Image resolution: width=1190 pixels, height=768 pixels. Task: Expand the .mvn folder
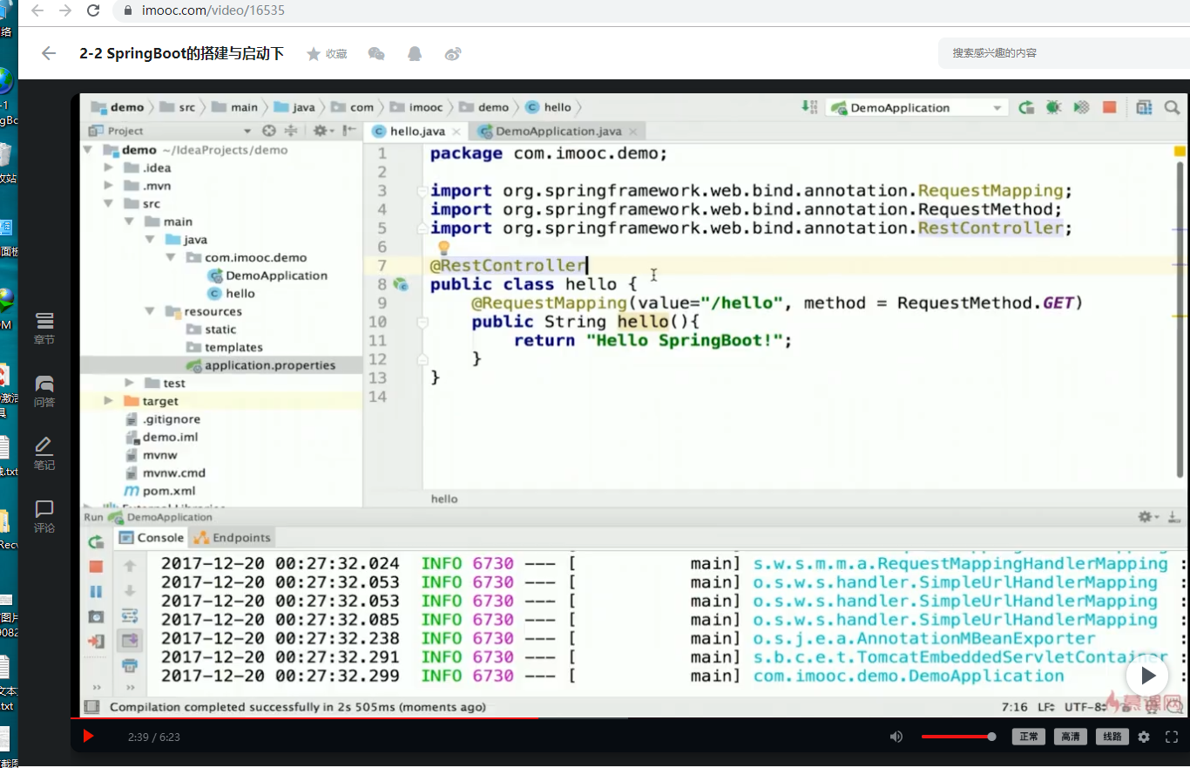[108, 186]
